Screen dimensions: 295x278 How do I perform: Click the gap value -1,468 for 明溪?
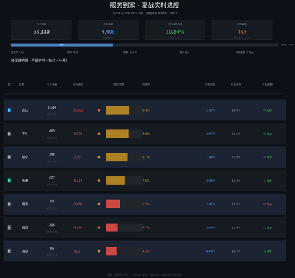click(78, 204)
